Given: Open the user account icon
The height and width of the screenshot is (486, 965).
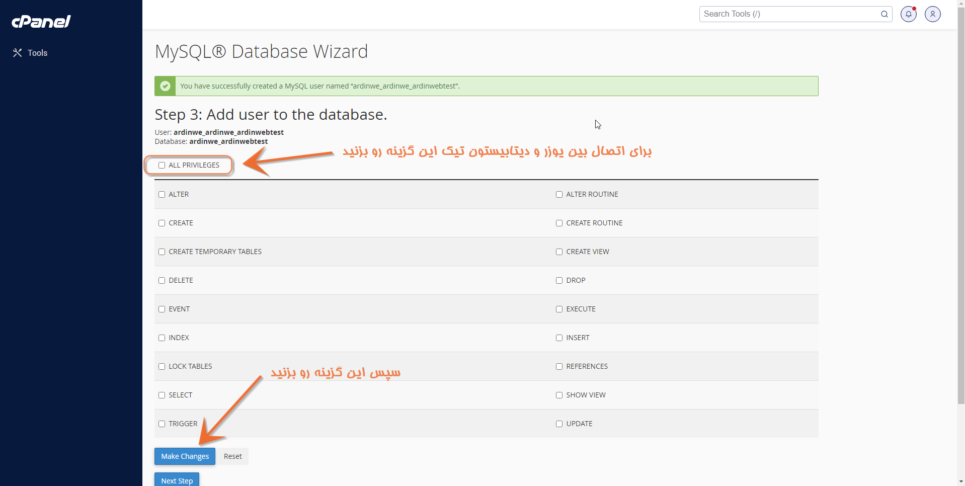Looking at the screenshot, I should click(x=933, y=14).
